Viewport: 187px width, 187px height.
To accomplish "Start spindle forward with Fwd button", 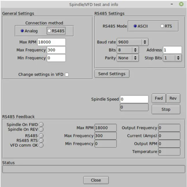I will coord(159,98).
